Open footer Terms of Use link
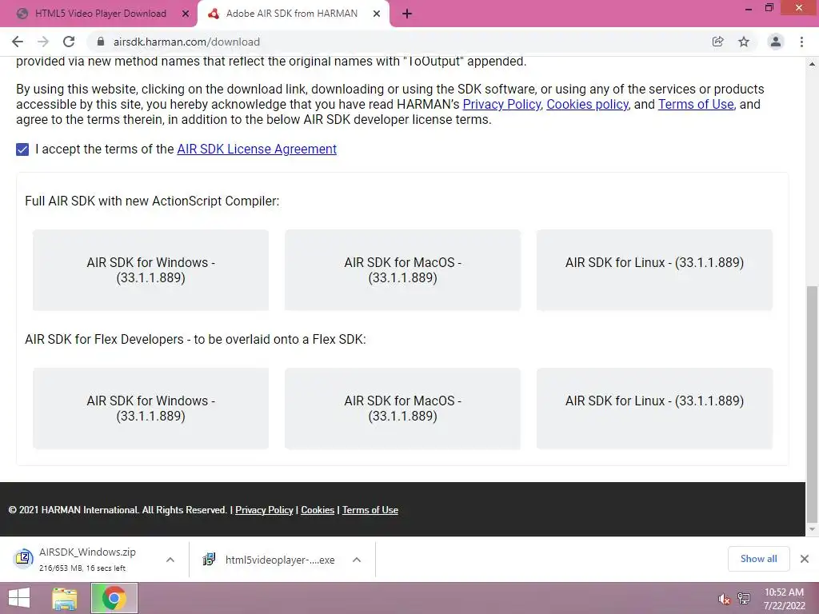Viewport: 819px width, 614px height. [370, 510]
